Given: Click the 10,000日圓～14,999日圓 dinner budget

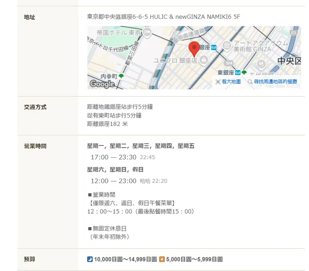Looking at the screenshot, I should click(125, 259).
